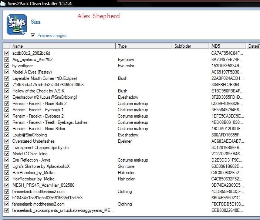Toggle the Preview images checkbox
The image size is (260, 220).
pos(33,35)
